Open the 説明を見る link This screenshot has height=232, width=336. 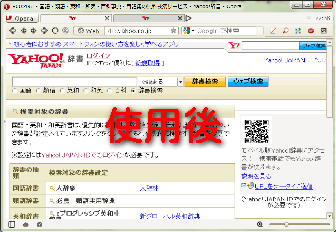256,176
